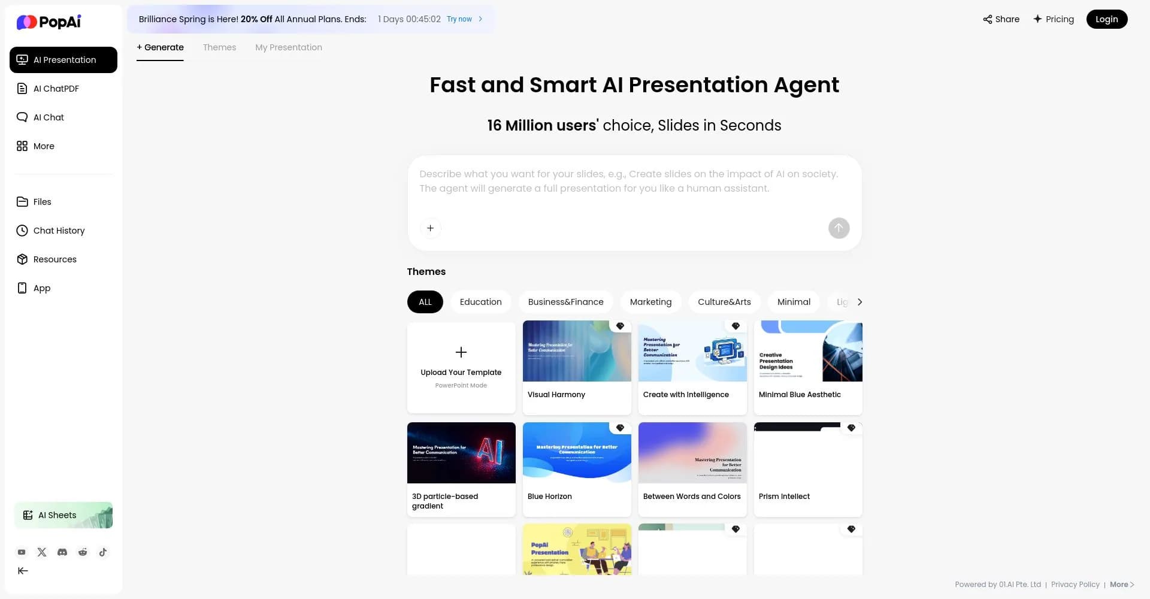The height and width of the screenshot is (599, 1150).
Task: Open the TikTok icon link
Action: (x=103, y=552)
